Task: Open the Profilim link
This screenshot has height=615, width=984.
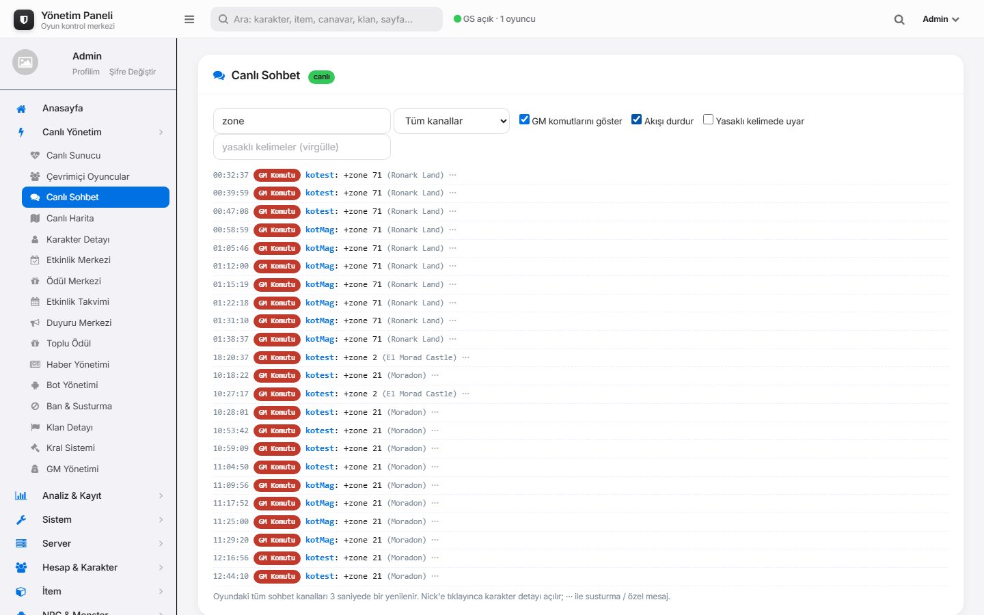Action: pyautogui.click(x=86, y=72)
